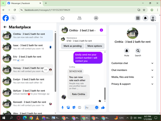Open Windows action center notifications
Image resolution: width=161 pixels, height=121 pixels.
click(x=156, y=118)
